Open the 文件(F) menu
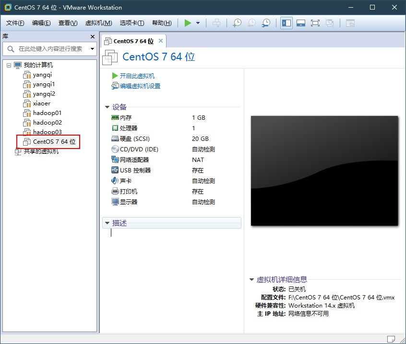The width and height of the screenshot is (406, 344). (15, 23)
